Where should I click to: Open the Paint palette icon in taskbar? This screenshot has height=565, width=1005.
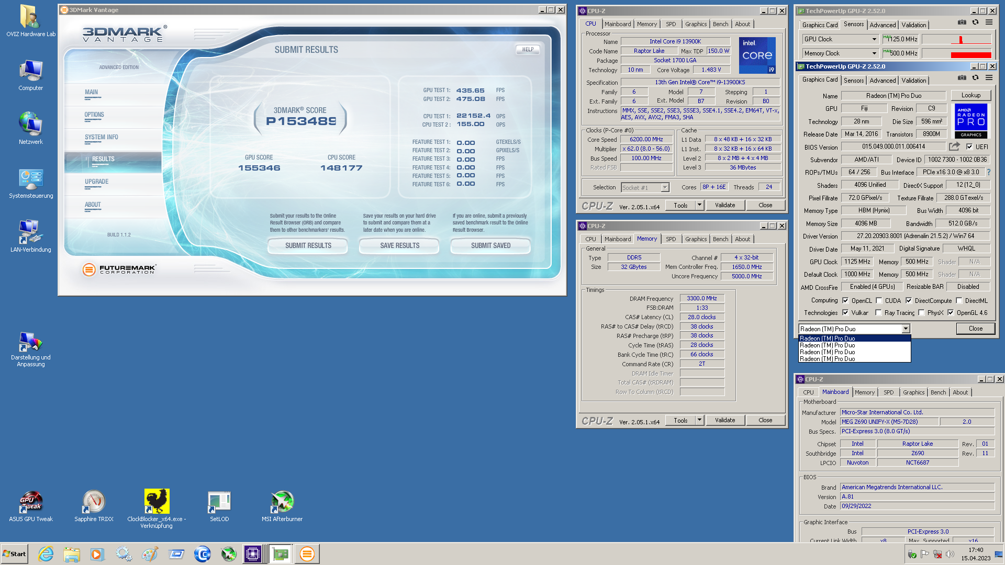point(150,554)
